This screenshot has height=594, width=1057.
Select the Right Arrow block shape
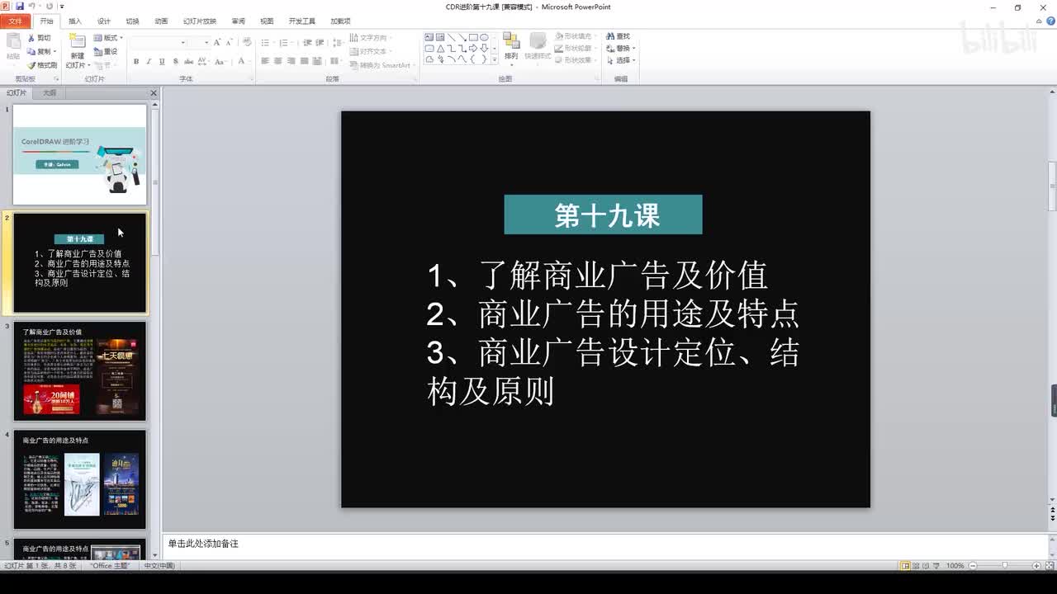coord(472,48)
